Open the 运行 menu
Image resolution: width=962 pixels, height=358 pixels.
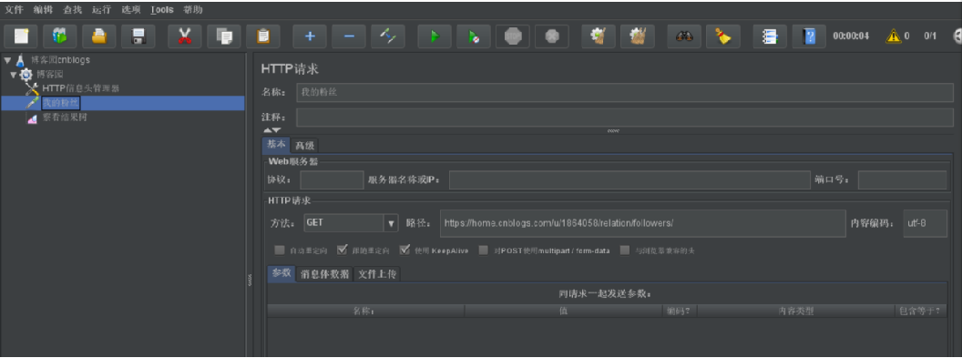pos(102,10)
